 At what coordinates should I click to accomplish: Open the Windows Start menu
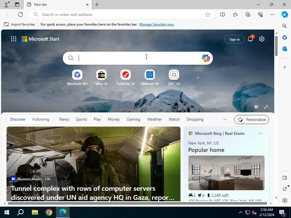click(7, 212)
